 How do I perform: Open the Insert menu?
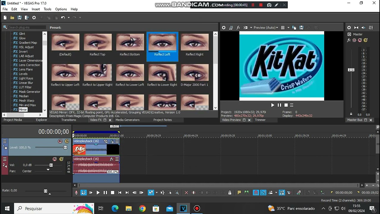coord(36,9)
